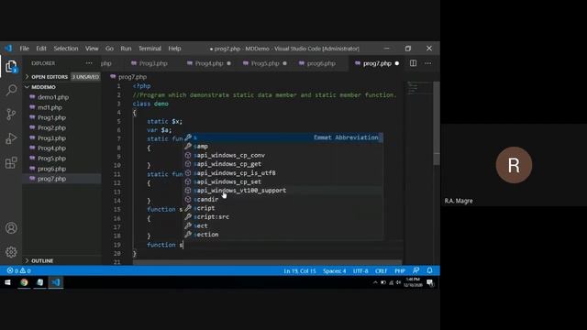Open the View menu

pos(92,49)
